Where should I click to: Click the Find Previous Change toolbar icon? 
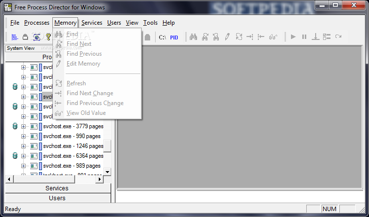point(261,37)
